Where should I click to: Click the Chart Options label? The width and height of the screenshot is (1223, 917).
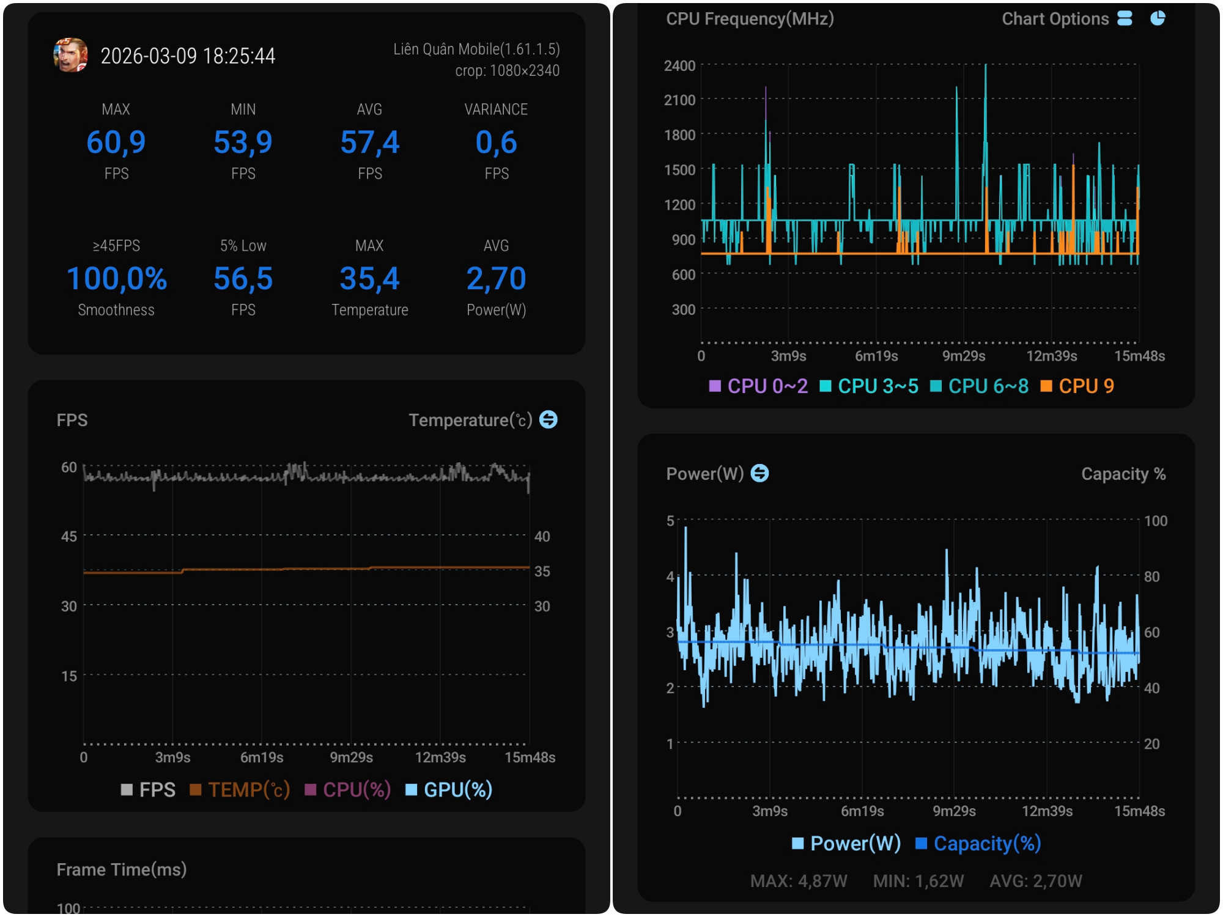coord(1055,19)
